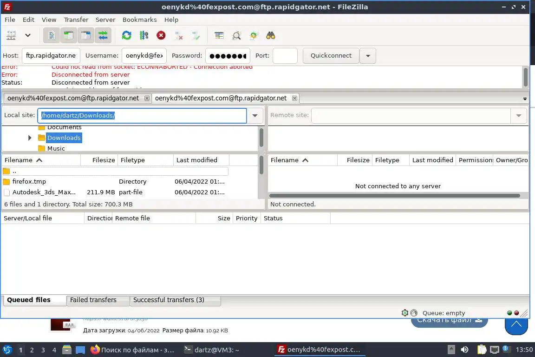The height and width of the screenshot is (357, 535).
Task: Switch to workspace 2 in taskbar
Action: click(32, 350)
